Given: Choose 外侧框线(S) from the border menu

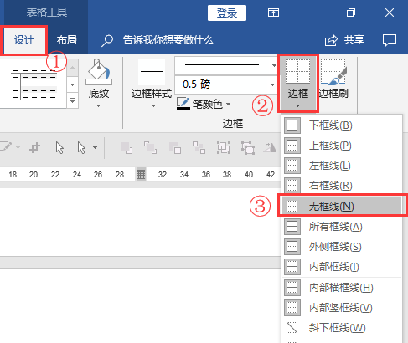Looking at the screenshot, I should coord(342,247).
